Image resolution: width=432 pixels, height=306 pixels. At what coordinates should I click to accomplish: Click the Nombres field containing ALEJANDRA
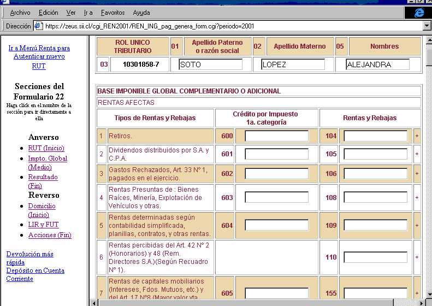377,64
